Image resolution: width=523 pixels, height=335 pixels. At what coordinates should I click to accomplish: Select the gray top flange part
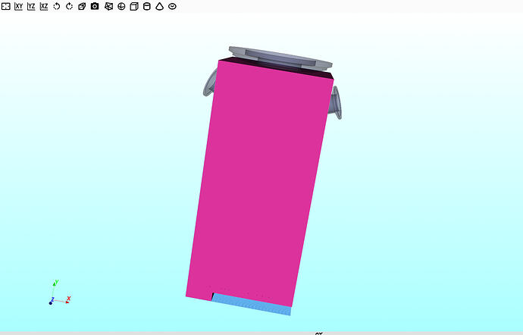[x=280, y=58]
